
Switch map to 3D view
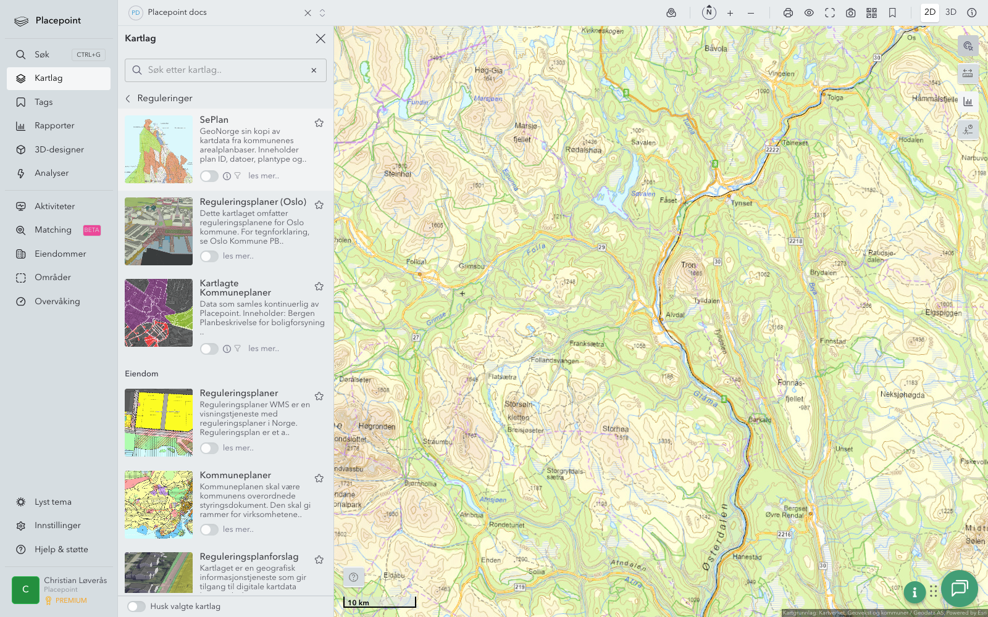pyautogui.click(x=951, y=12)
